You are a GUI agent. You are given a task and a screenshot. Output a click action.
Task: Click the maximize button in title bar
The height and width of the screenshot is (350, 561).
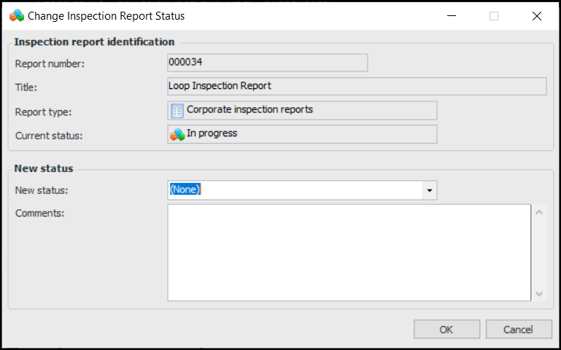494,15
